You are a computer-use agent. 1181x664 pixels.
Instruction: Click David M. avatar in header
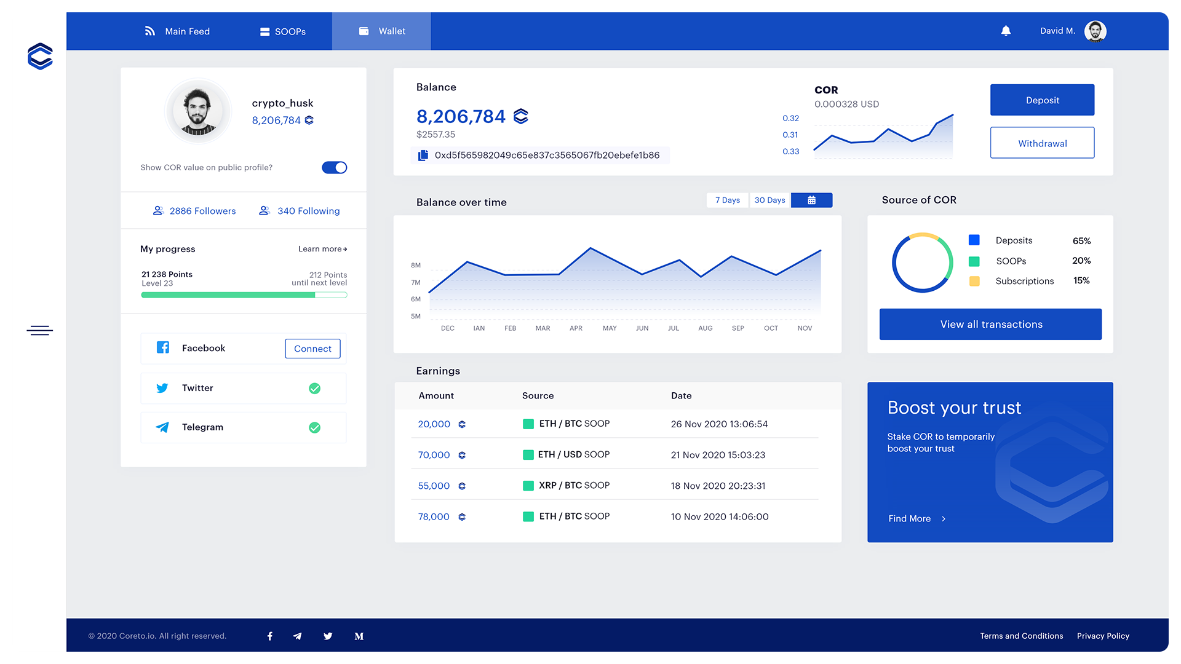coord(1095,31)
